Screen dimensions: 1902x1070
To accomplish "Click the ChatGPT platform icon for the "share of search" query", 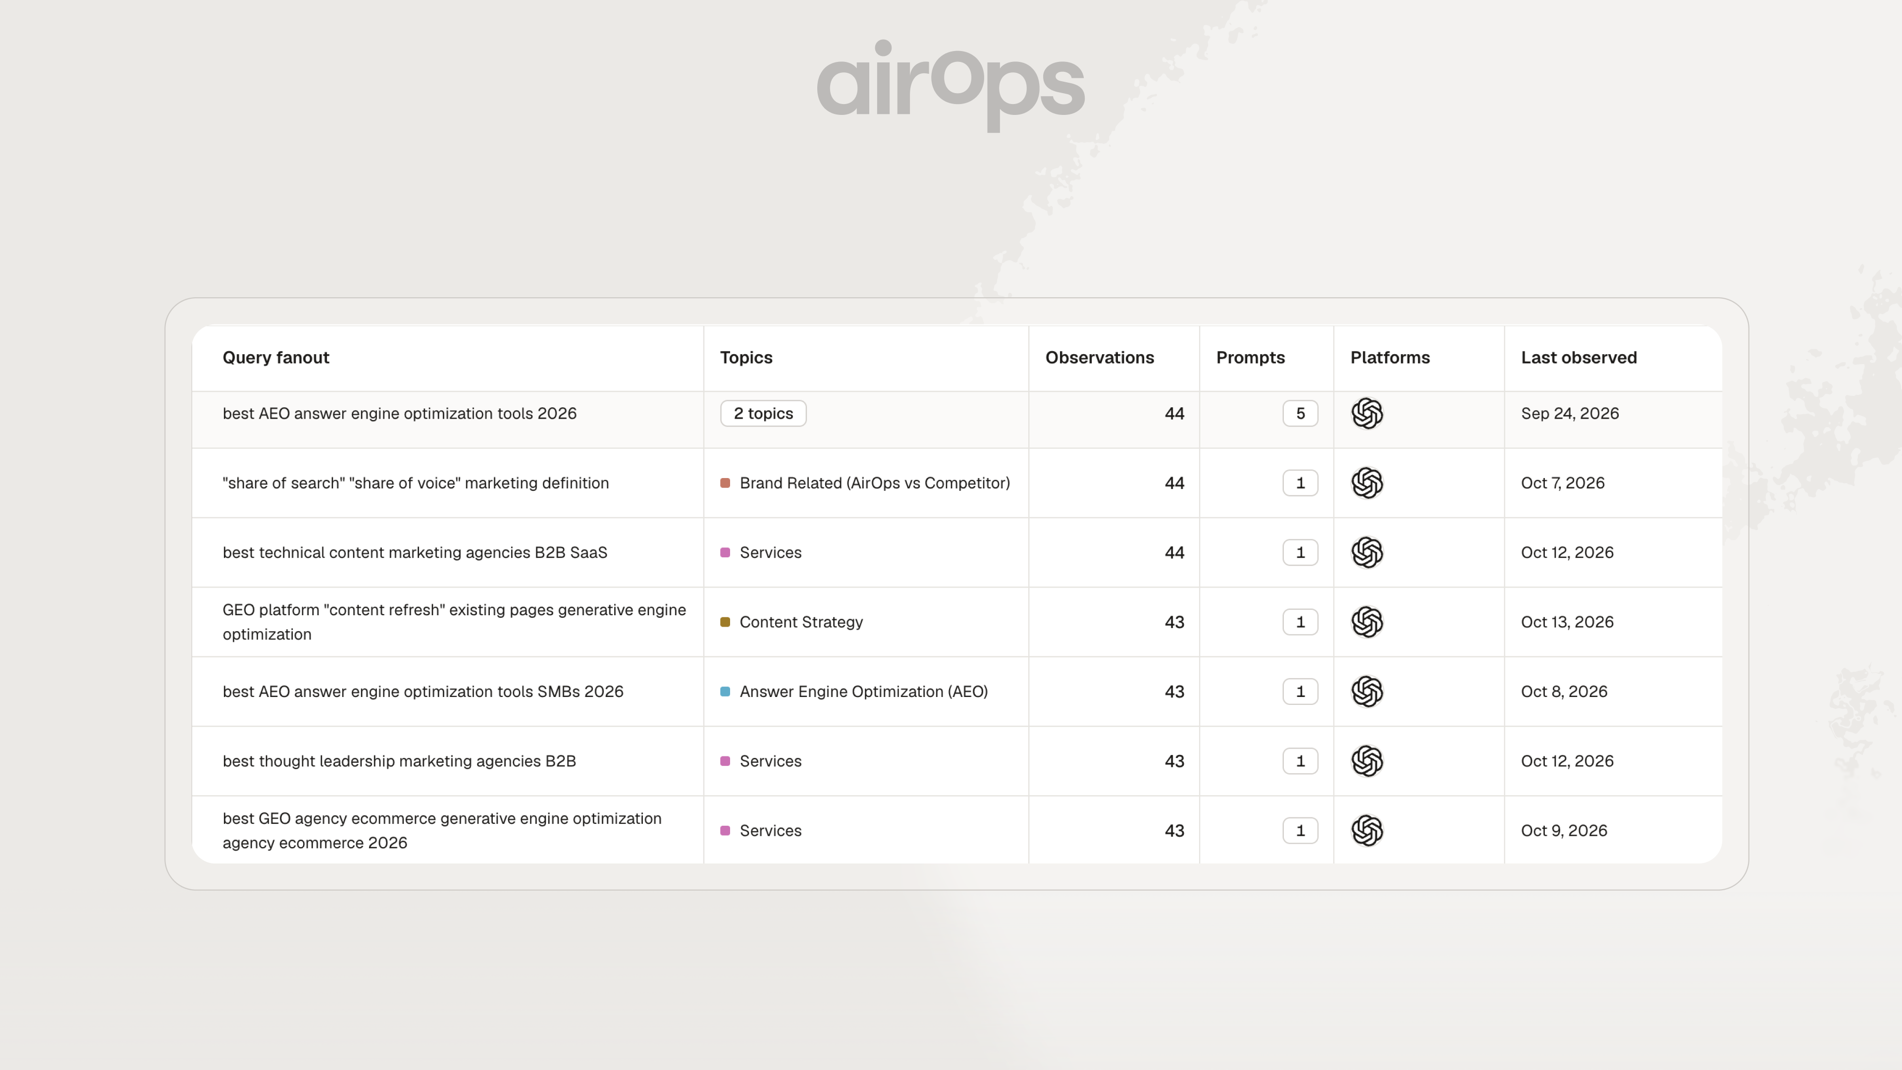I will point(1367,483).
